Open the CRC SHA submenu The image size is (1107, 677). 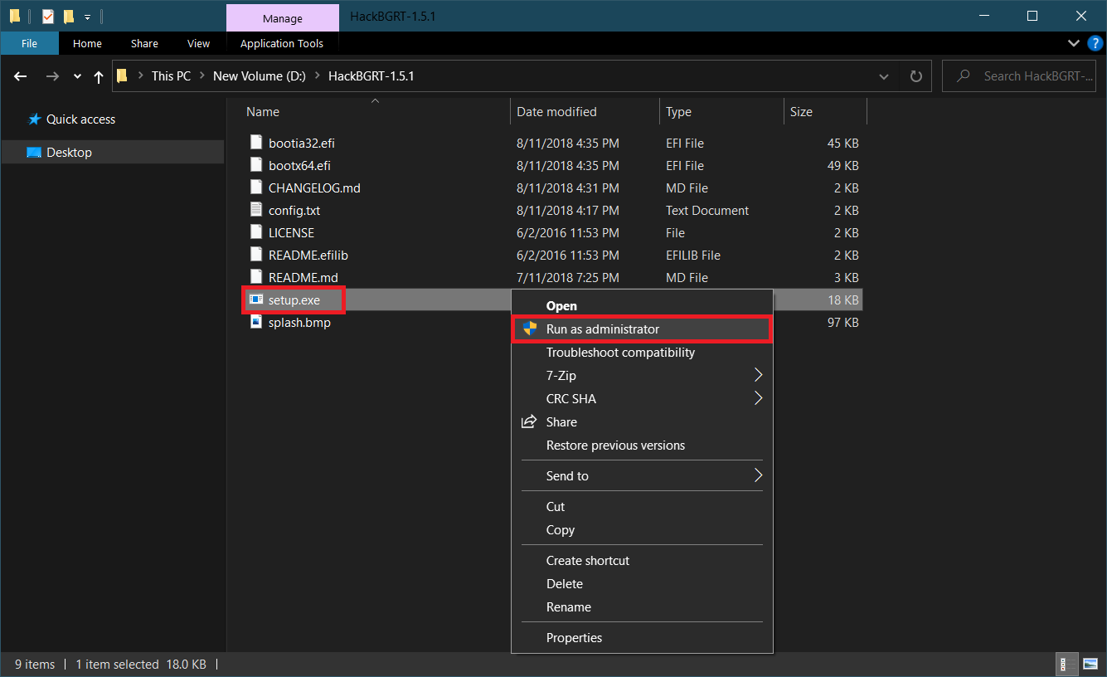click(x=643, y=399)
